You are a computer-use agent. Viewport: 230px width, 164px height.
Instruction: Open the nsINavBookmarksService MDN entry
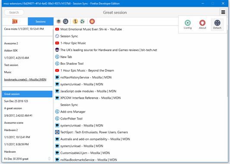point(88,160)
